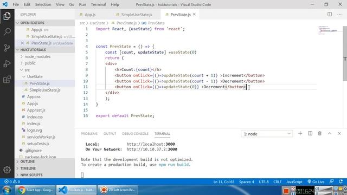Click 'Ln 11, Col 65' cursor position

(x=224, y=181)
